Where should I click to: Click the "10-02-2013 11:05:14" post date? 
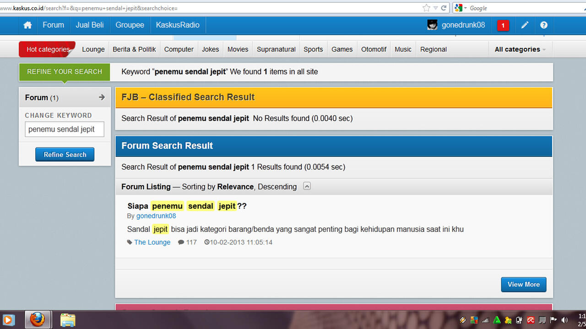(241, 242)
